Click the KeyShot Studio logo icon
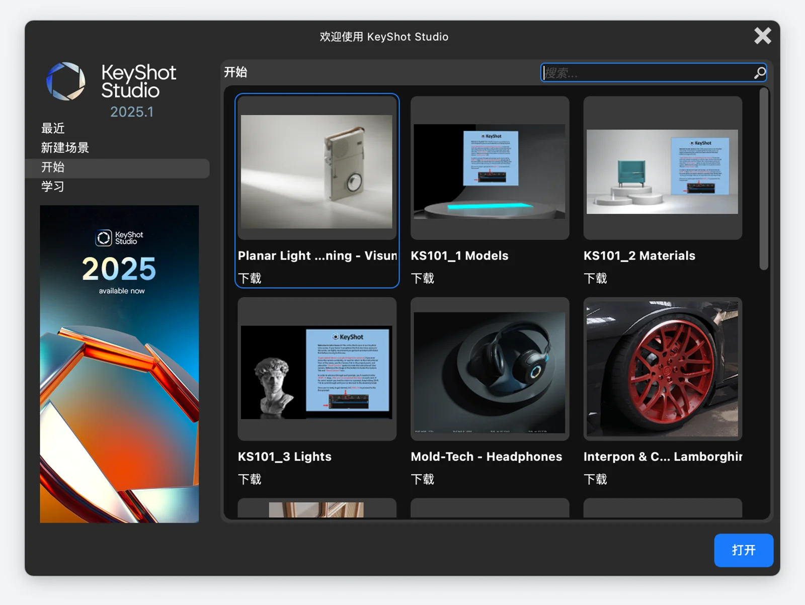The width and height of the screenshot is (805, 605). pyautogui.click(x=66, y=81)
